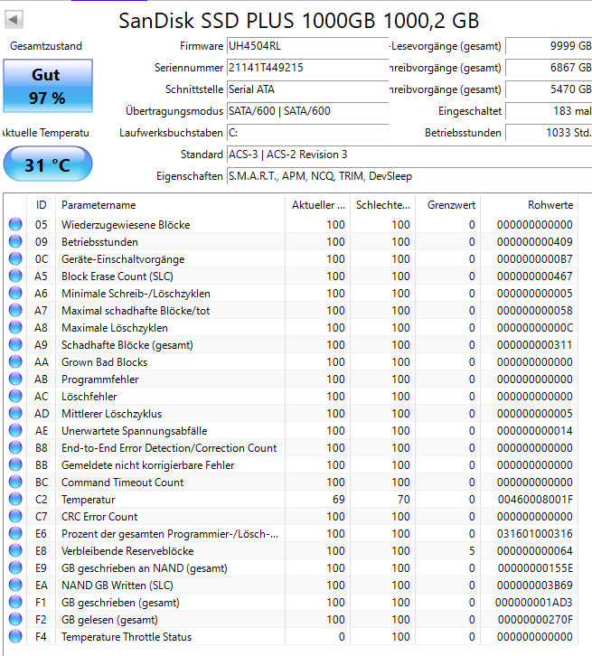Viewport: 592px width, 656px height.
Task: Click the status orb for GB geschrieben (gesamt)
Action: tap(15, 602)
